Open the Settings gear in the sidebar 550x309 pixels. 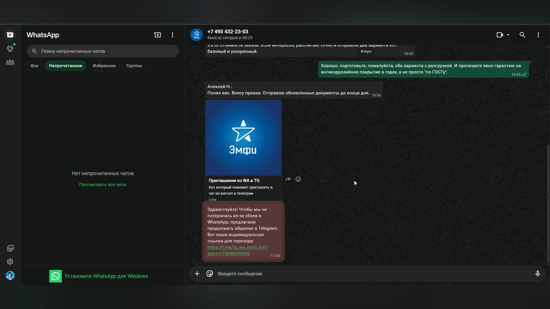10,262
